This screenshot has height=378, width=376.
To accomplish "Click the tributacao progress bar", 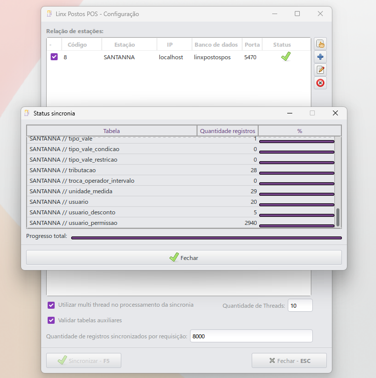I will [x=297, y=173].
